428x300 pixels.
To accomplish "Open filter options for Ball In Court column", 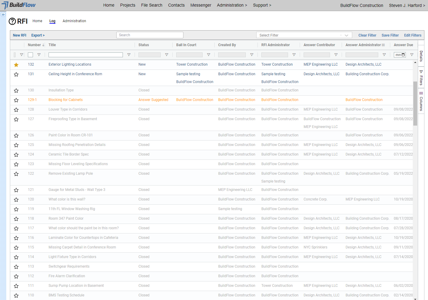I will pos(209,55).
